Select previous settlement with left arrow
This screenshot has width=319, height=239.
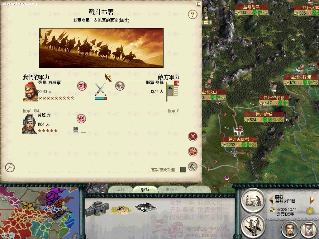(x=271, y=200)
